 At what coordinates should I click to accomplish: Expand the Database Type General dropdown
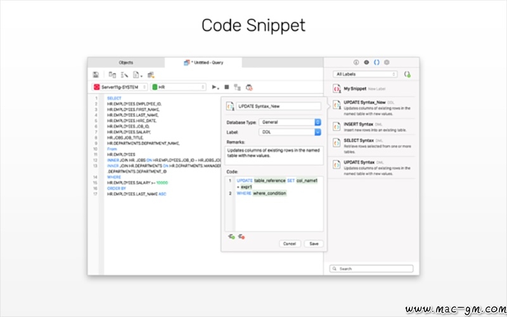290,122
